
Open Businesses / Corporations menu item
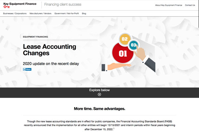coord(15,14)
